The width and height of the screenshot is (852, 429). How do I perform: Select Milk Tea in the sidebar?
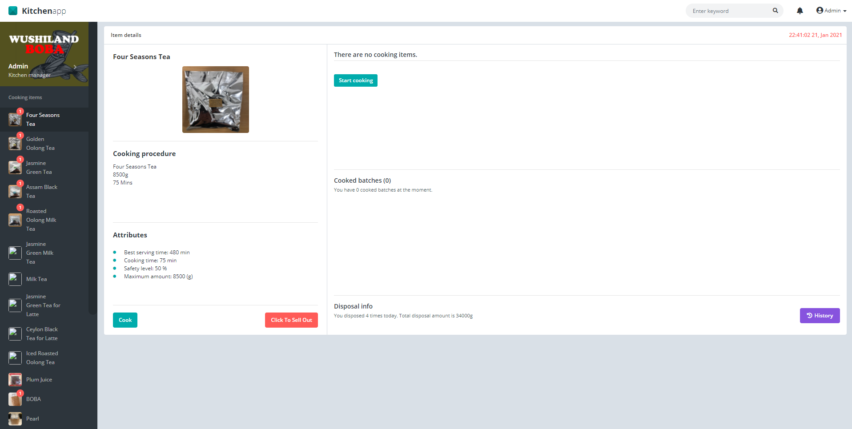(x=36, y=279)
